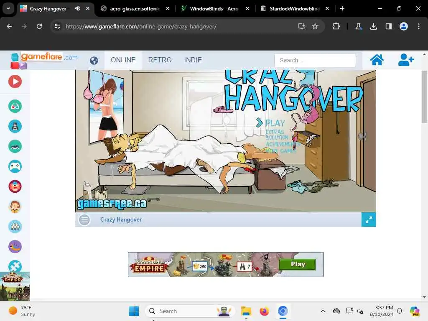
Task: Select SOLUTION in the game menu
Action: coord(277,138)
